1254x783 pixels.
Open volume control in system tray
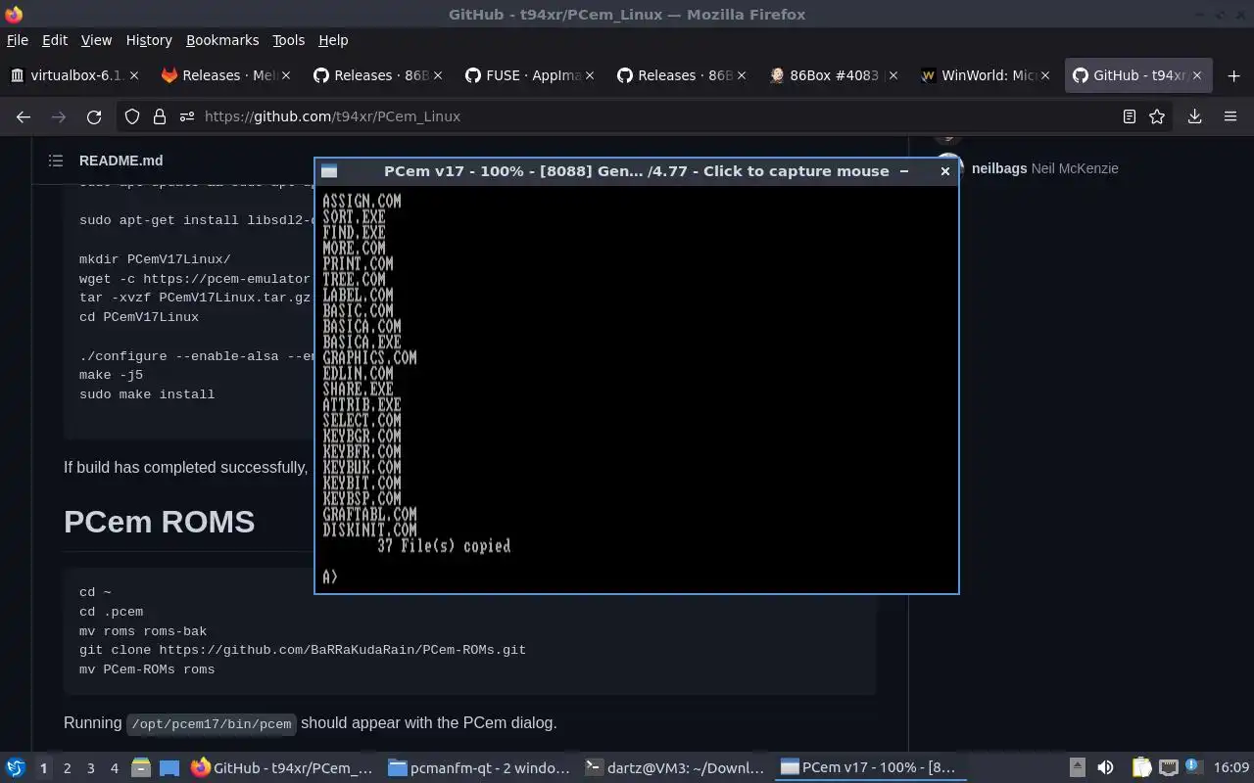click(x=1105, y=768)
